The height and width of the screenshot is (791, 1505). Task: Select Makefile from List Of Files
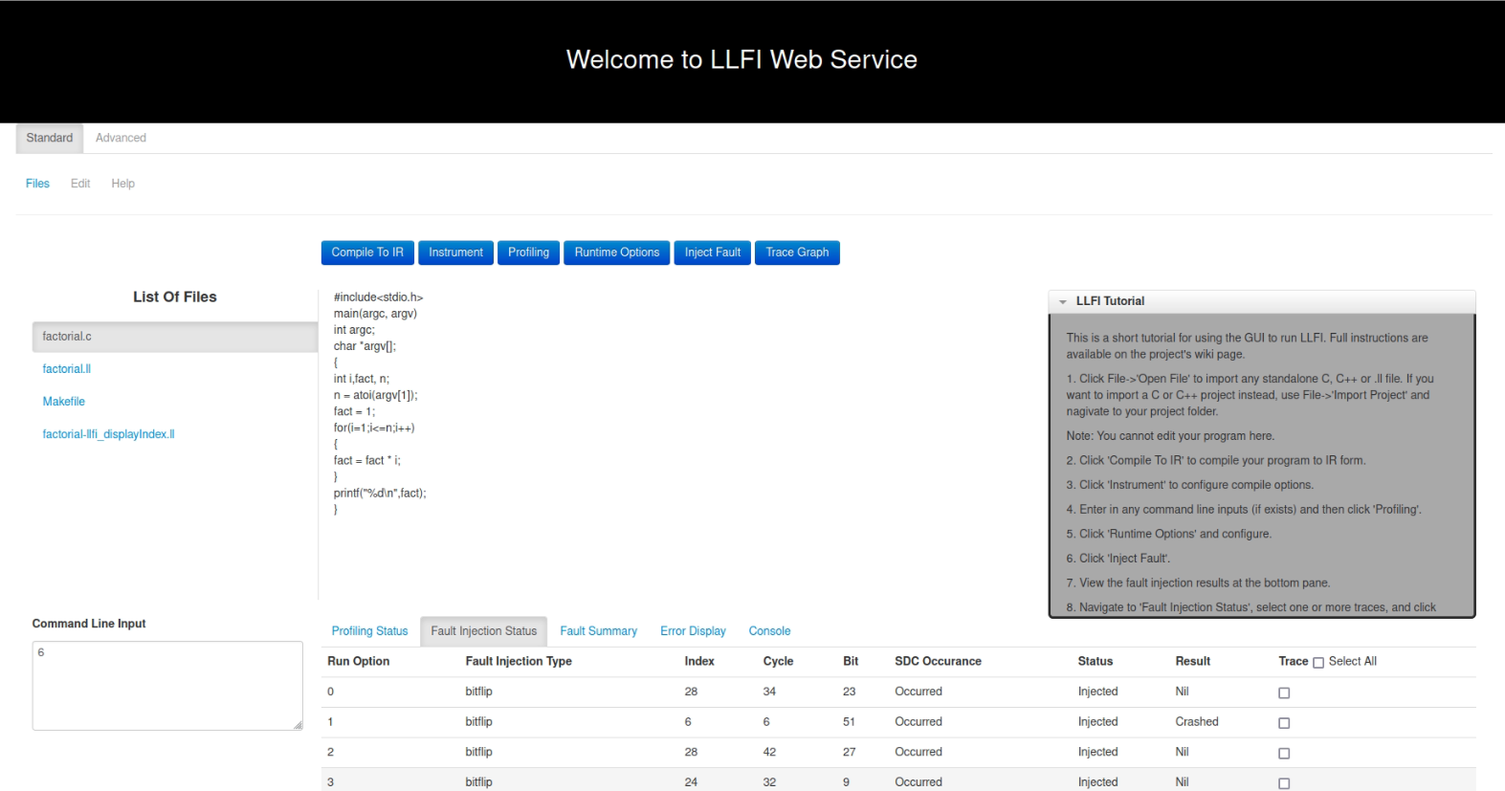64,402
